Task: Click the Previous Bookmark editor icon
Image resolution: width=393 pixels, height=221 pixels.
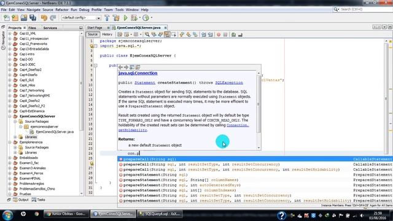Action: 182,34
